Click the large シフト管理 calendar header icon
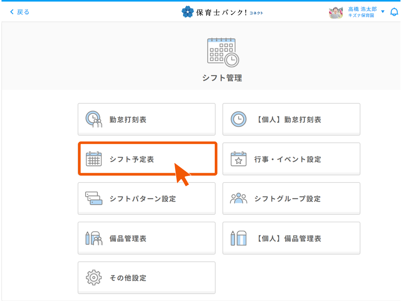 coord(223,52)
